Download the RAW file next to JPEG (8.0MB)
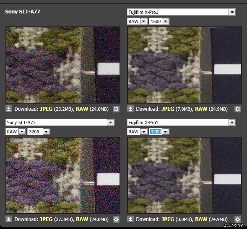 coord(201,219)
